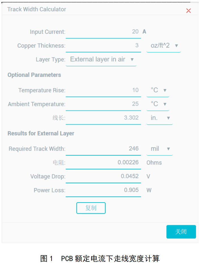Open the track width mil unit dropdown
Image resolution: width=200 pixels, height=264 pixels.
(x=159, y=149)
